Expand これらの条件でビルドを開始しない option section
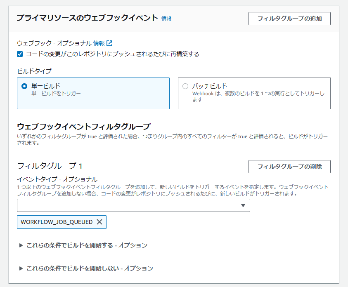348x287 pixels. click(86, 268)
